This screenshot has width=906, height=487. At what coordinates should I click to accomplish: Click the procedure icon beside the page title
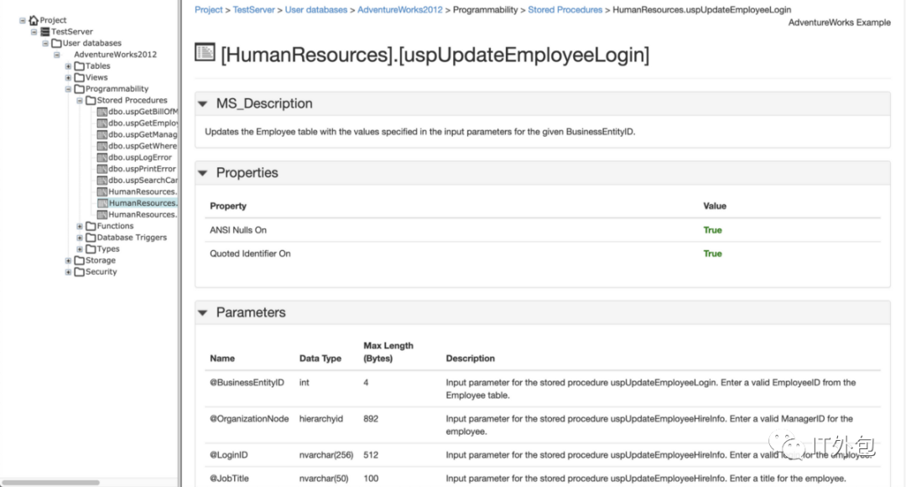(x=204, y=53)
